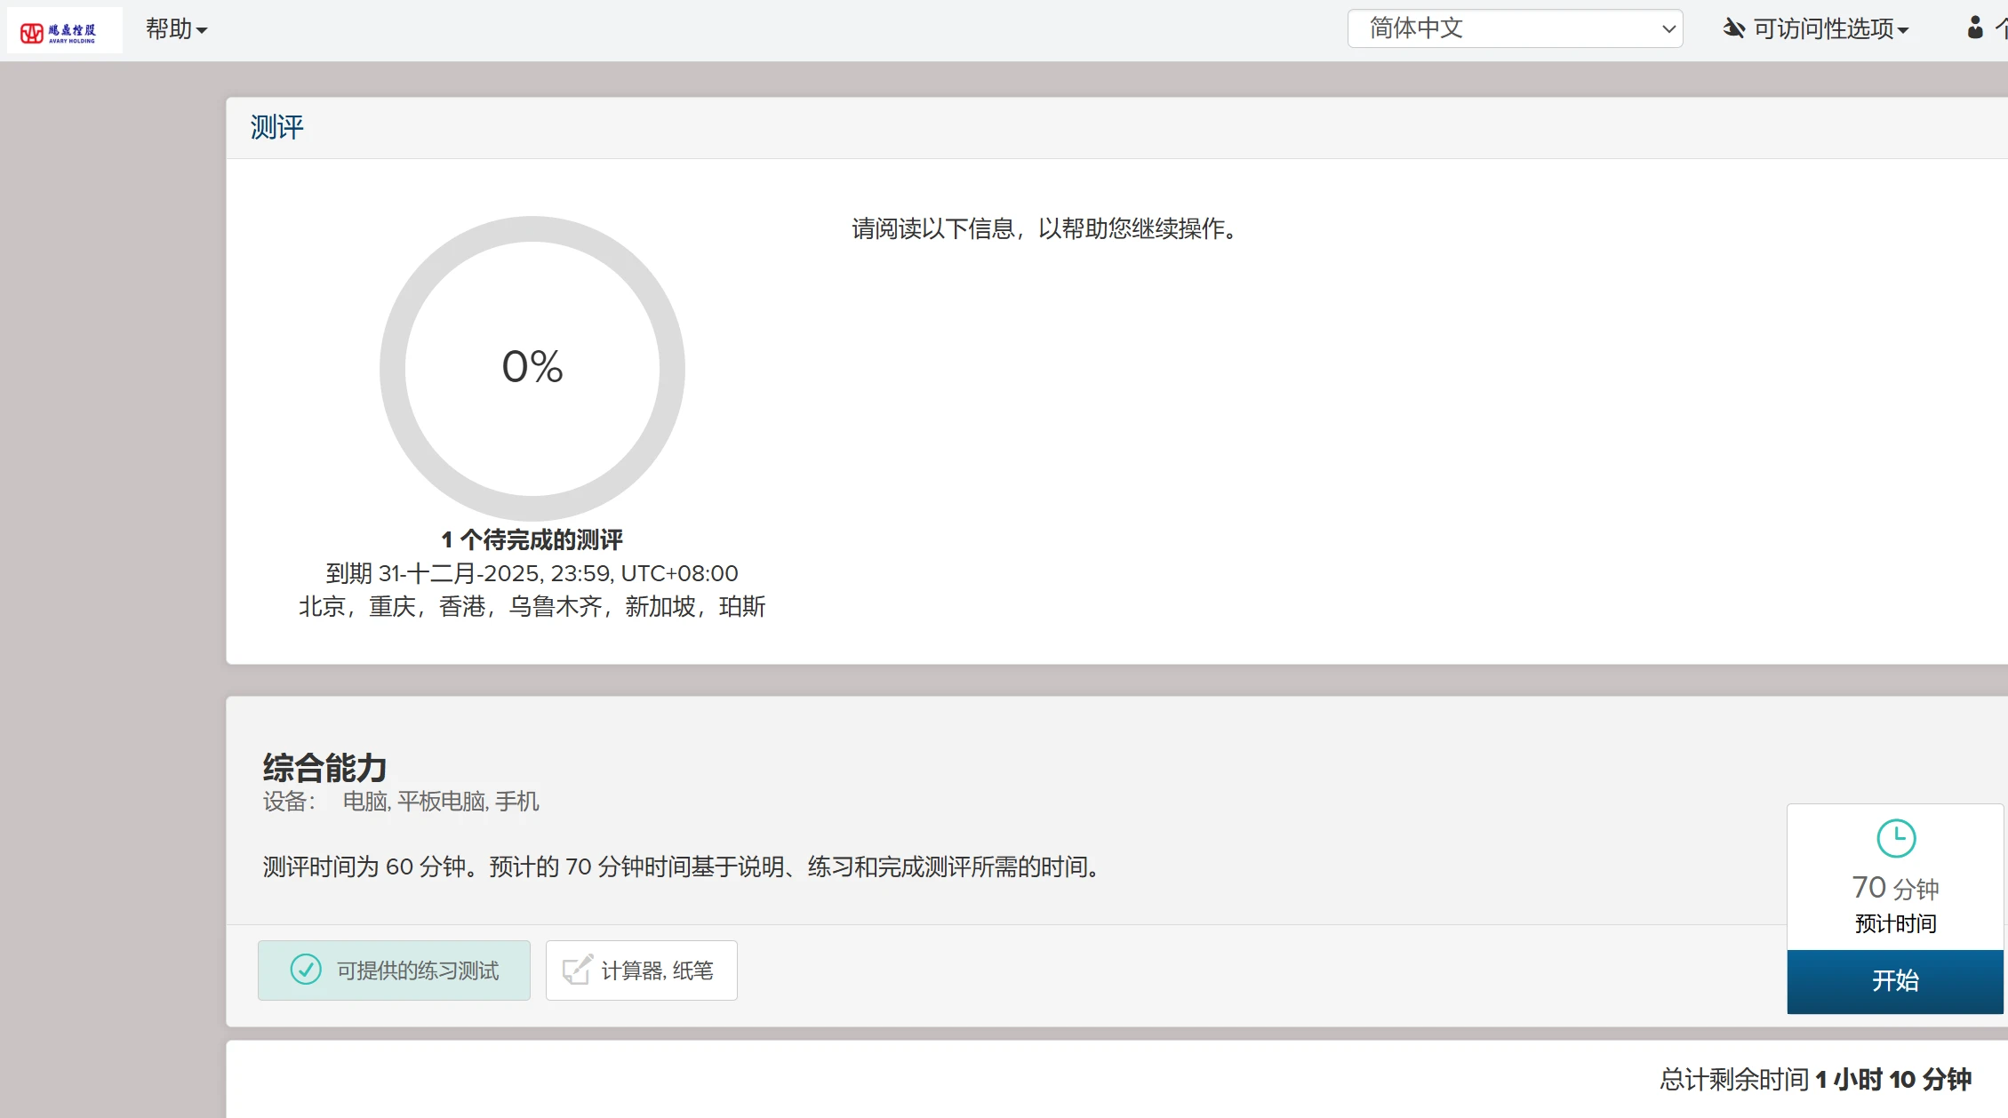Click the 综合能力 assessment title
Screen dimensions: 2008x1118
coord(324,768)
